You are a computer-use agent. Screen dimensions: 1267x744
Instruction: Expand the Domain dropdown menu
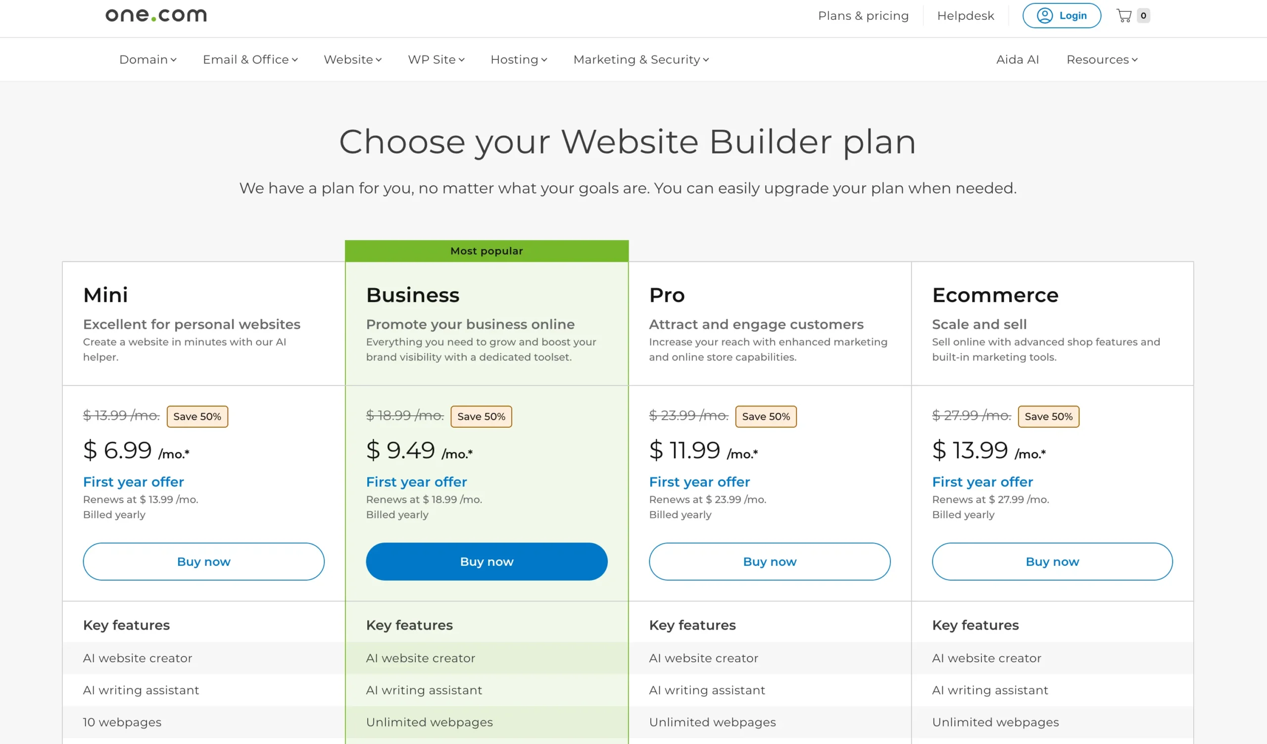click(x=148, y=59)
